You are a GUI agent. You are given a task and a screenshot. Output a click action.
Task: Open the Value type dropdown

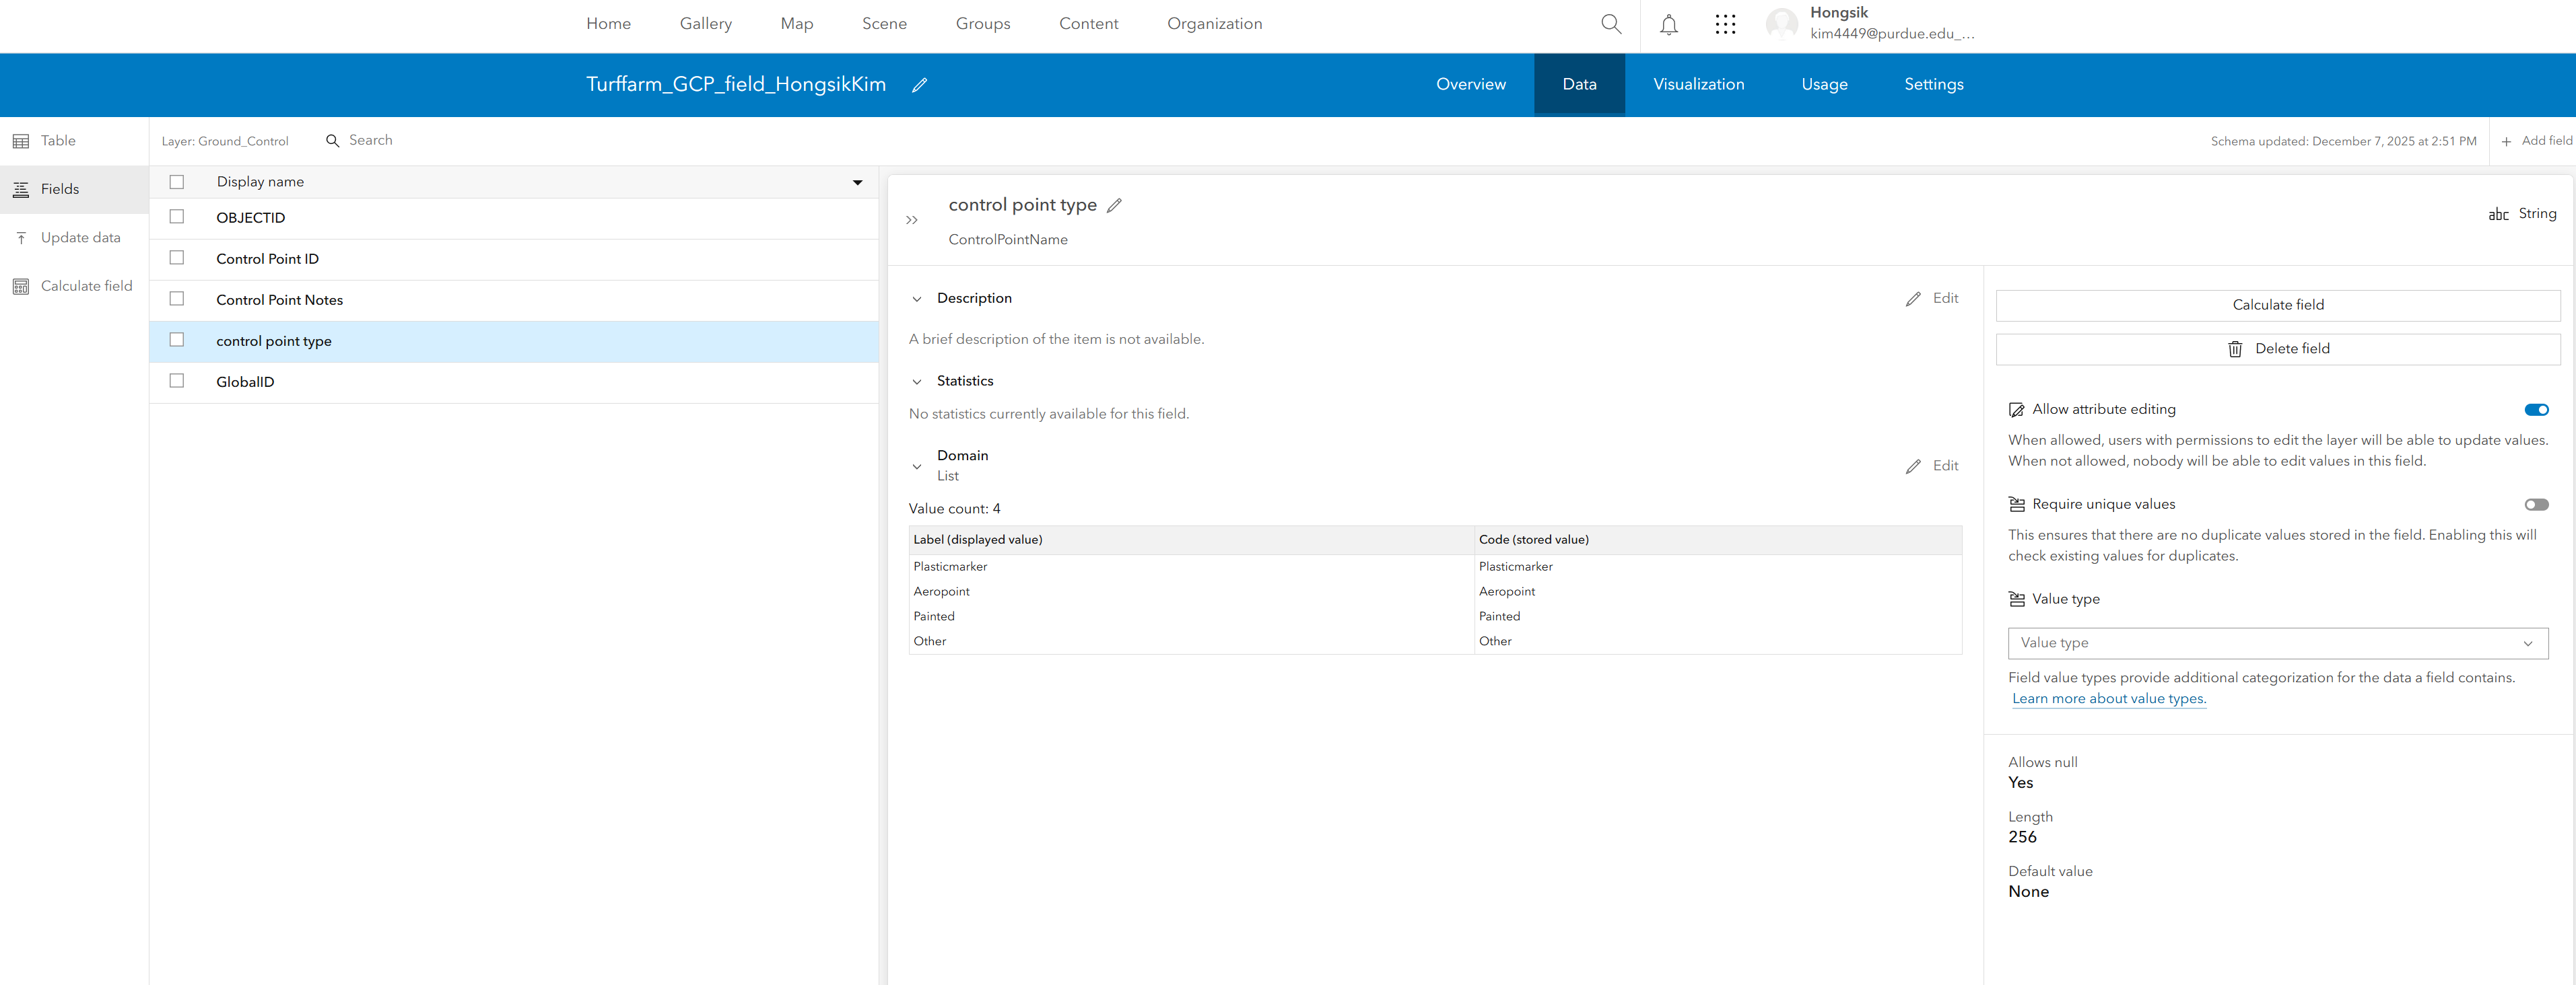[x=2277, y=643]
